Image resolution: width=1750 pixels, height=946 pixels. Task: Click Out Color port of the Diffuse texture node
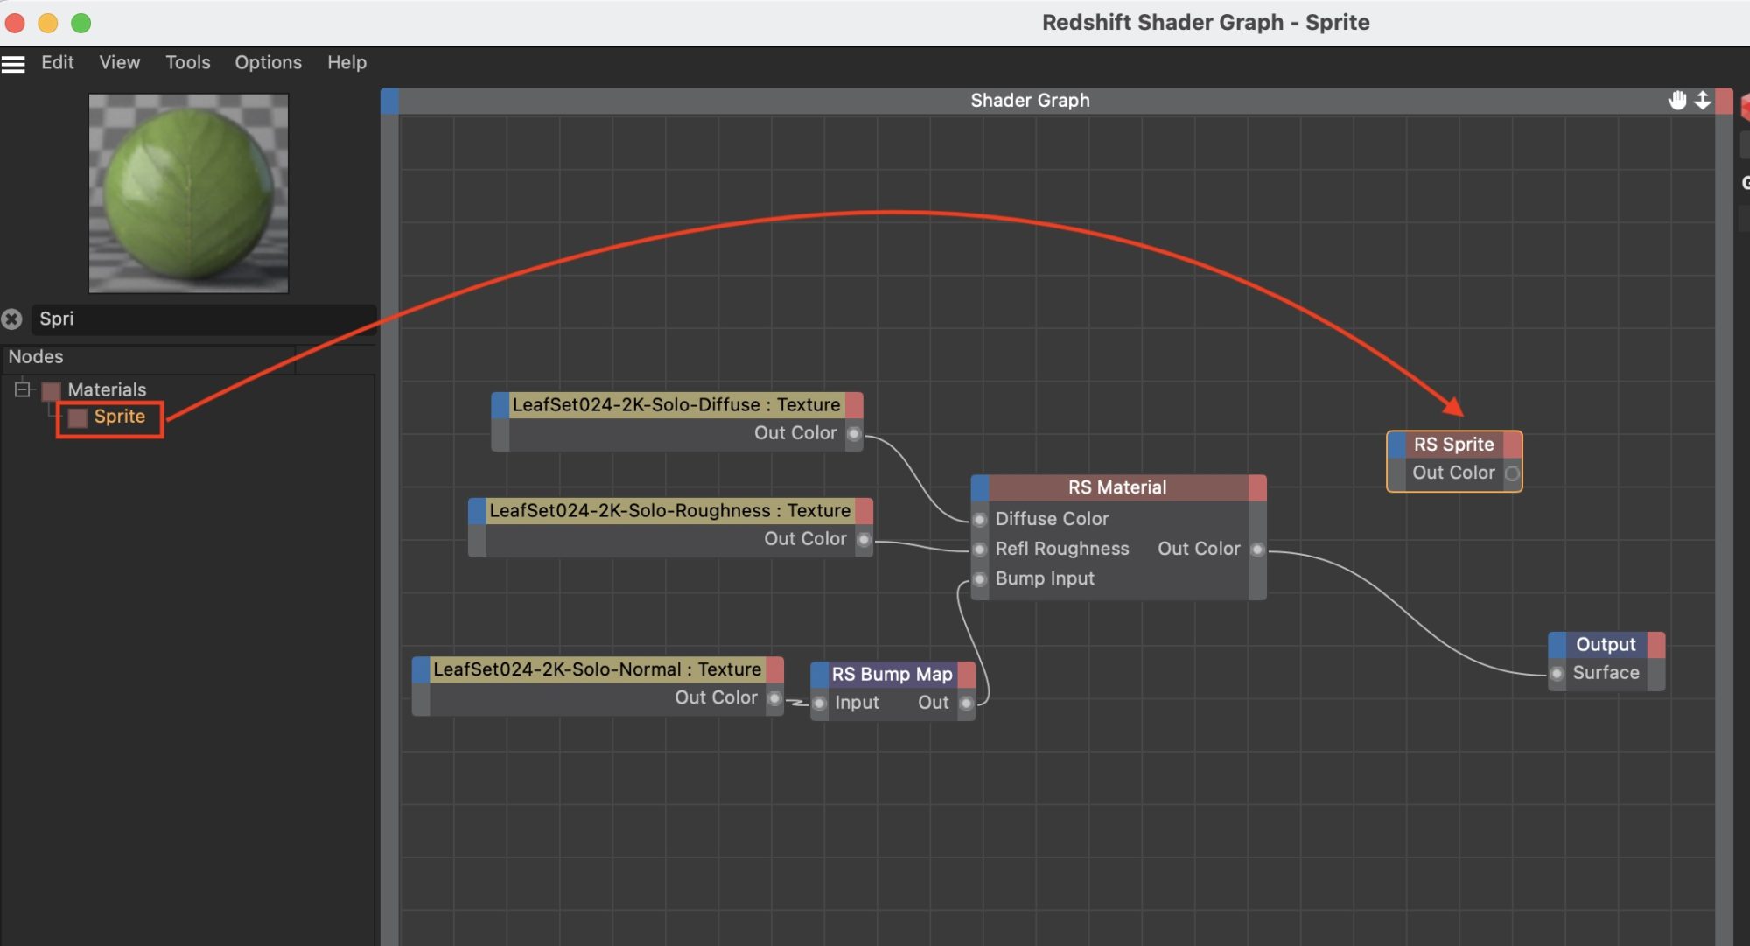(854, 433)
